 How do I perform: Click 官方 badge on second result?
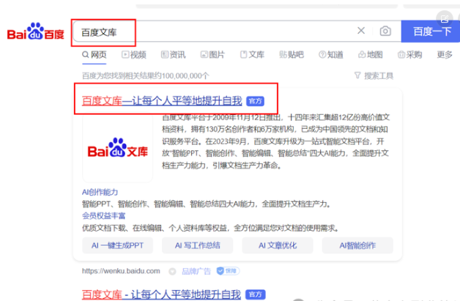point(255,294)
